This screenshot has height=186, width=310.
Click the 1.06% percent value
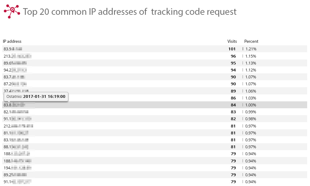(x=251, y=91)
